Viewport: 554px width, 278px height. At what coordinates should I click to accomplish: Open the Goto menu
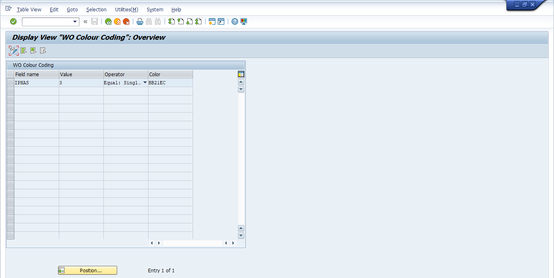coord(72,9)
